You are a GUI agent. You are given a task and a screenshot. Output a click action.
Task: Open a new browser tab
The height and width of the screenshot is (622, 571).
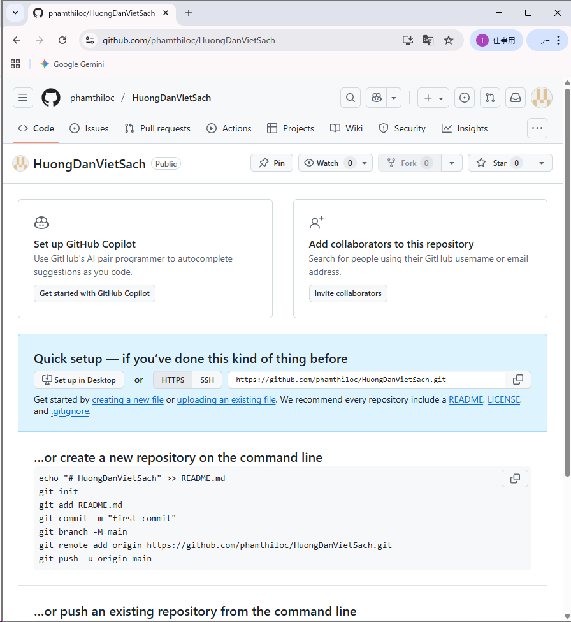pos(189,13)
